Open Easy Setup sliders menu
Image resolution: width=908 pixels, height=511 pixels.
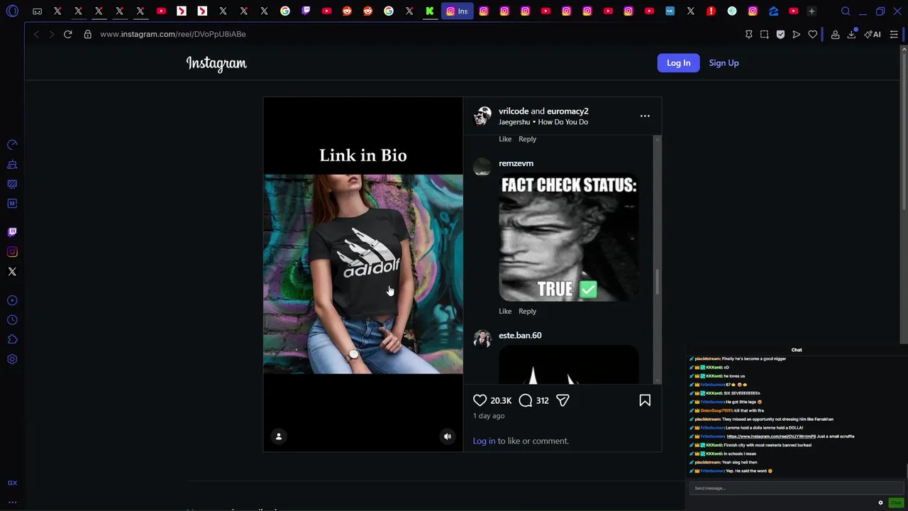tap(894, 34)
